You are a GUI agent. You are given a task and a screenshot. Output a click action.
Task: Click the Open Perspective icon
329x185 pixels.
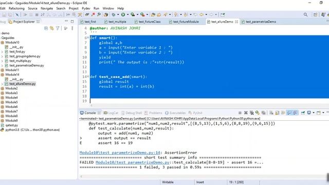pyautogui.click(x=315, y=15)
